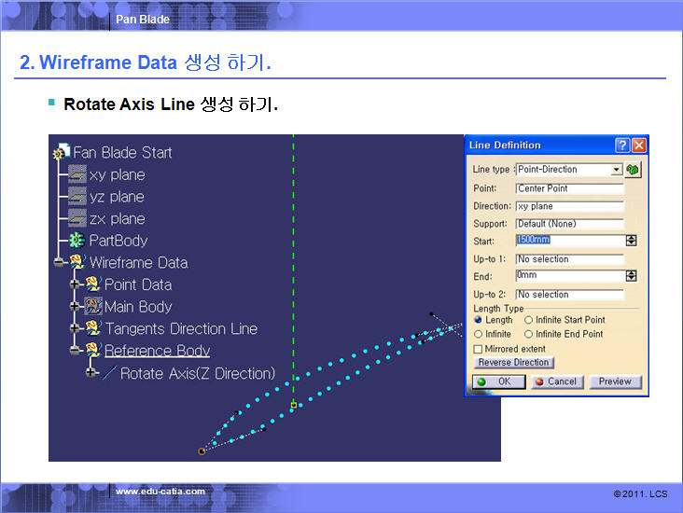Click the Start length input field
This screenshot has height=513, width=683.
coord(568,241)
